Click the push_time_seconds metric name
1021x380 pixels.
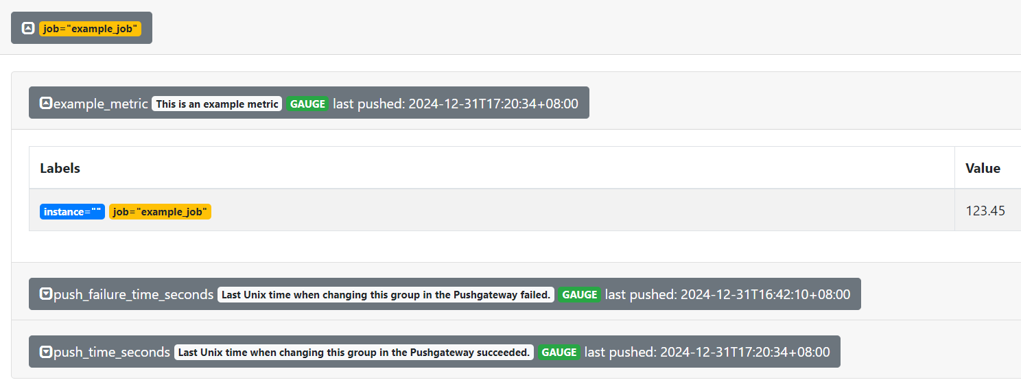pos(112,352)
